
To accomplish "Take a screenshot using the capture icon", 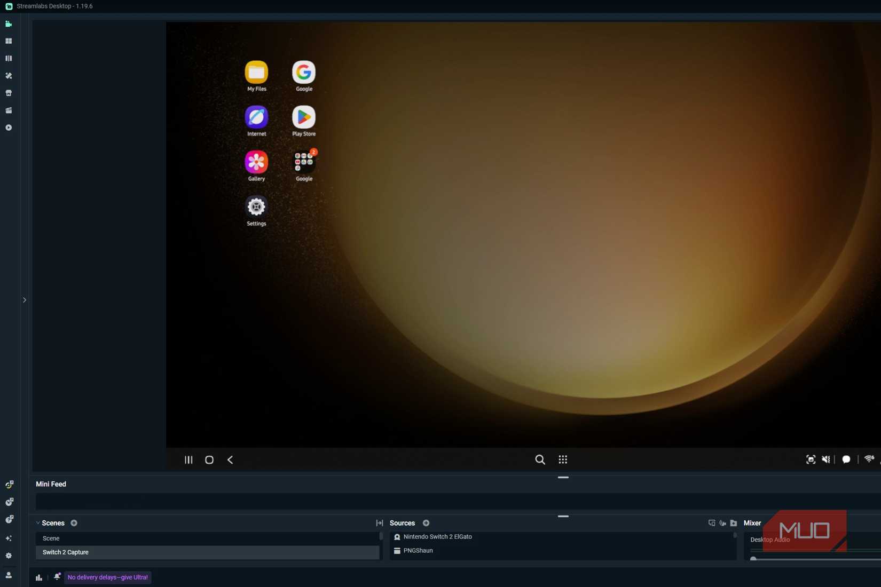I will (811, 459).
